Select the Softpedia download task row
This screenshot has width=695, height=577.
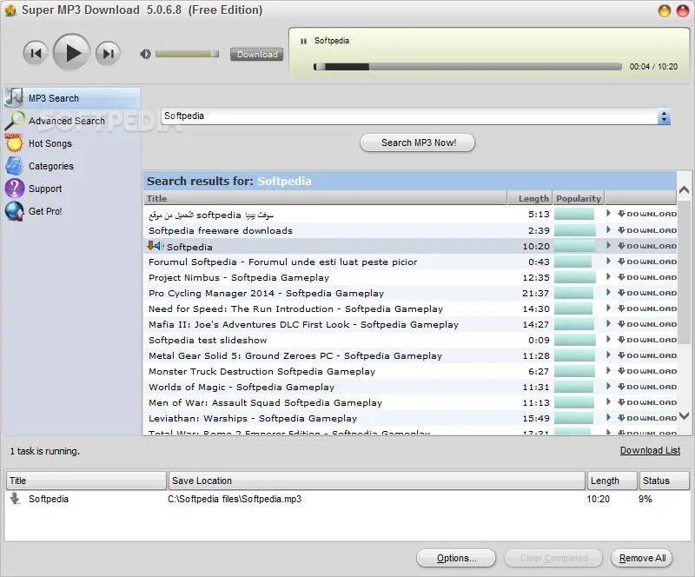coord(347,499)
